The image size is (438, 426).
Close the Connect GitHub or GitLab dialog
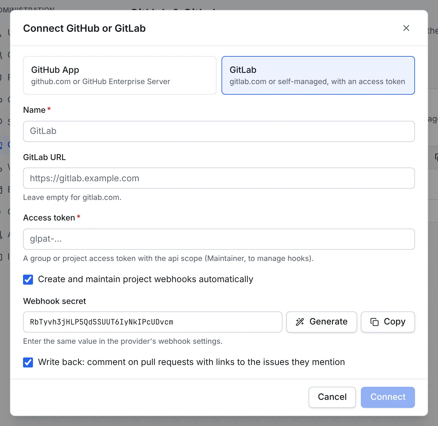click(x=406, y=28)
